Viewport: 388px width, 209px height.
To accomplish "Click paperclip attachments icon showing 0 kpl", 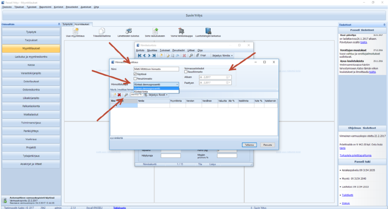I will point(198,56).
